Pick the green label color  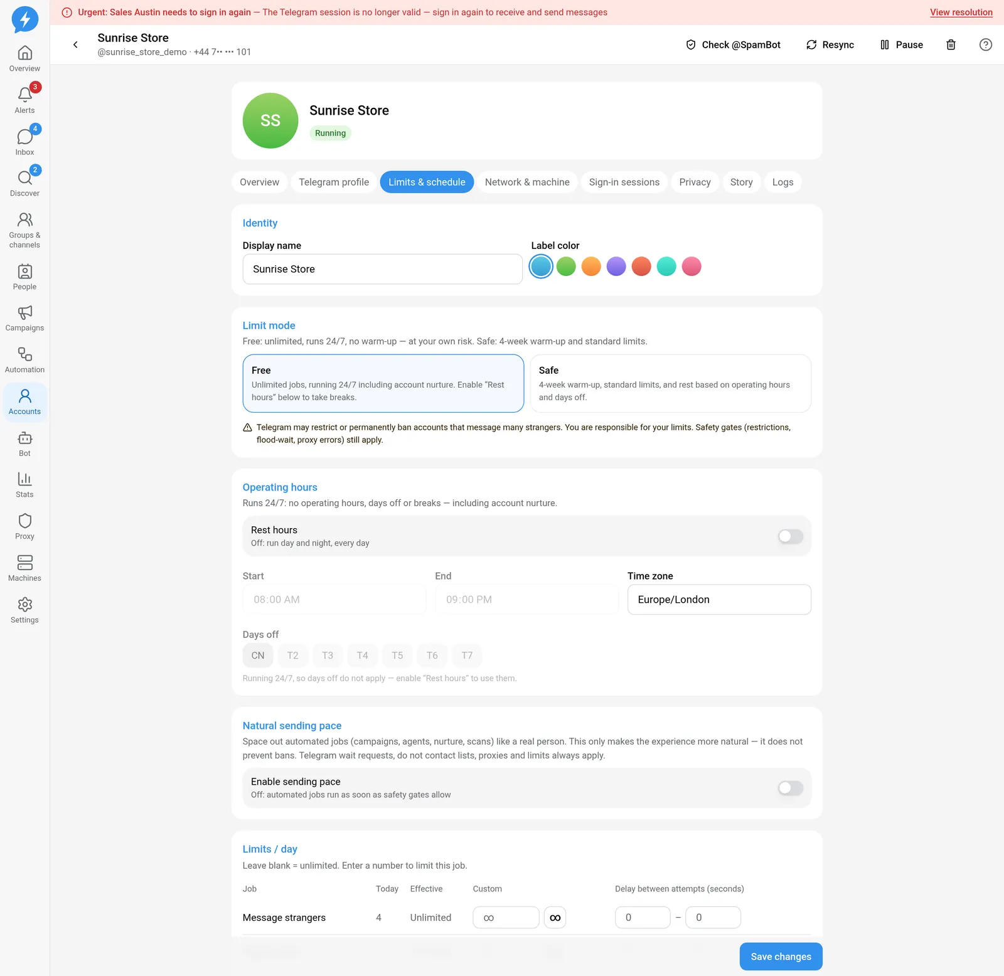point(566,267)
